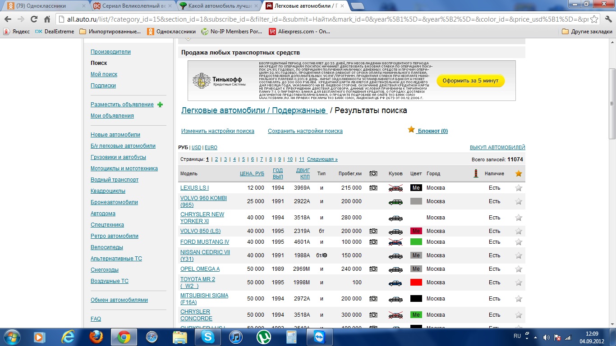Image resolution: width=616 pixels, height=346 pixels.
Task: Click green color swatch for FORD MUSTANG IV
Action: (416, 242)
